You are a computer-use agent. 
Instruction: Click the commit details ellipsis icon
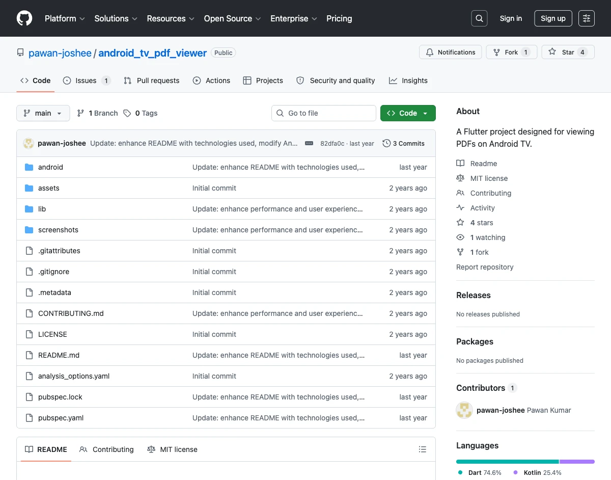point(309,144)
